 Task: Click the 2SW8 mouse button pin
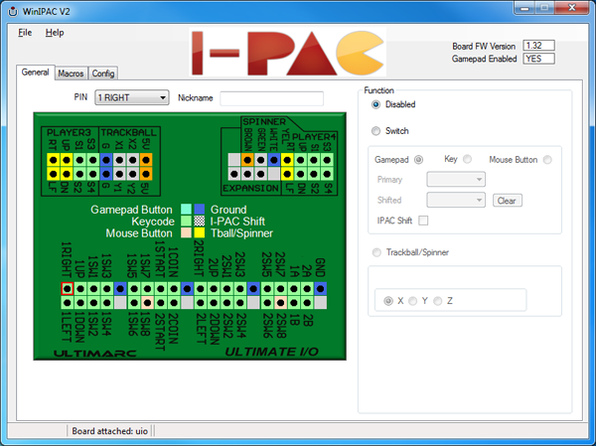pos(280,303)
